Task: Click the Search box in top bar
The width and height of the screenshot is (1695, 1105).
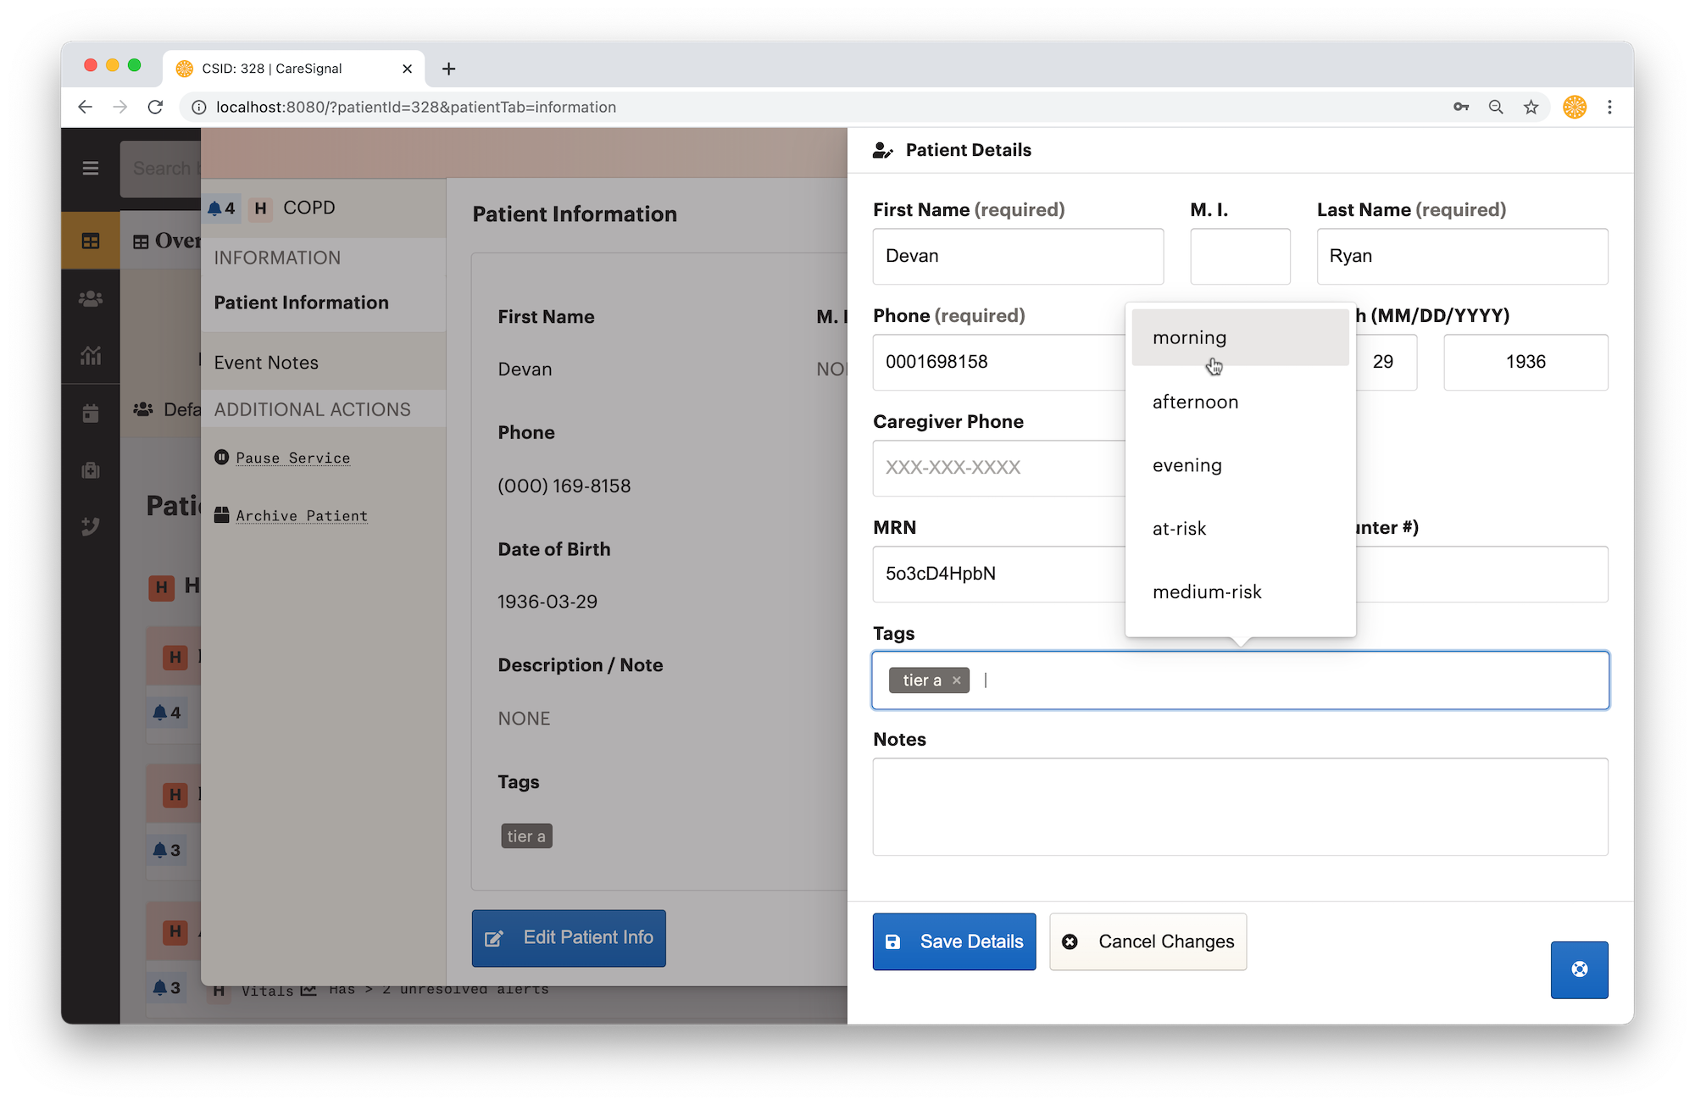Action: click(161, 169)
